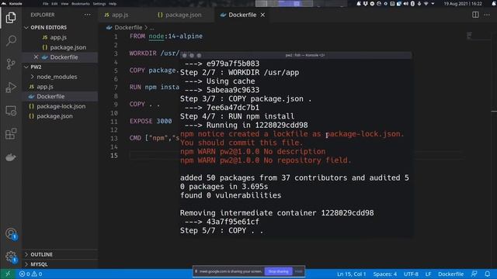Close Dockerfile in Open Editors list

36,57
